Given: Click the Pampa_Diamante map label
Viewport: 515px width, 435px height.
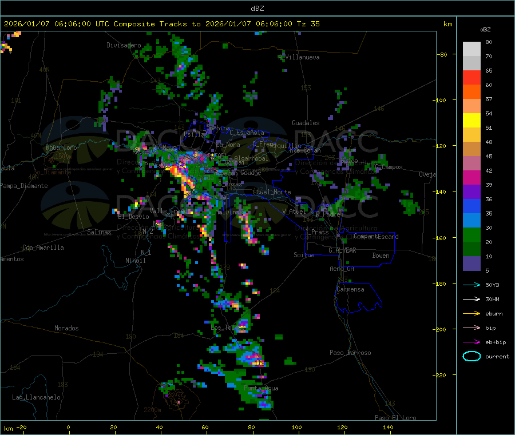Looking at the screenshot, I should tap(24, 186).
